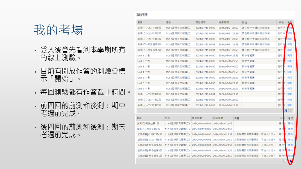This screenshot has width=301, height=169.
Task: Click the next page arrow in upper table
Action: (292, 111)
